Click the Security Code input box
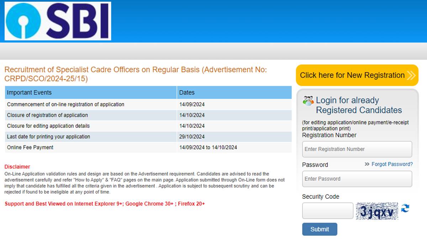 click(327, 210)
